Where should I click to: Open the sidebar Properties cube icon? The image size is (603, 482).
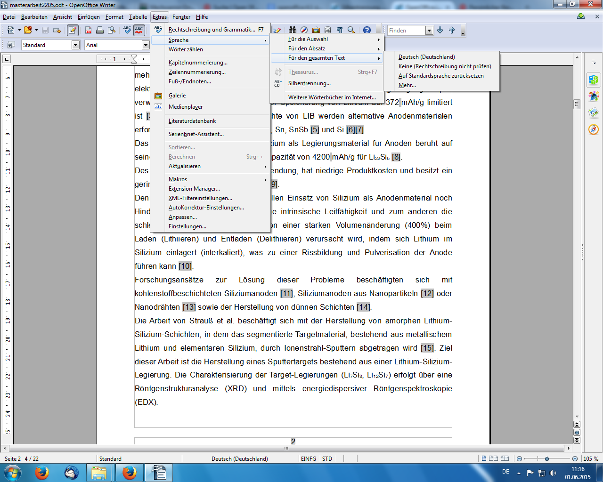tap(594, 80)
